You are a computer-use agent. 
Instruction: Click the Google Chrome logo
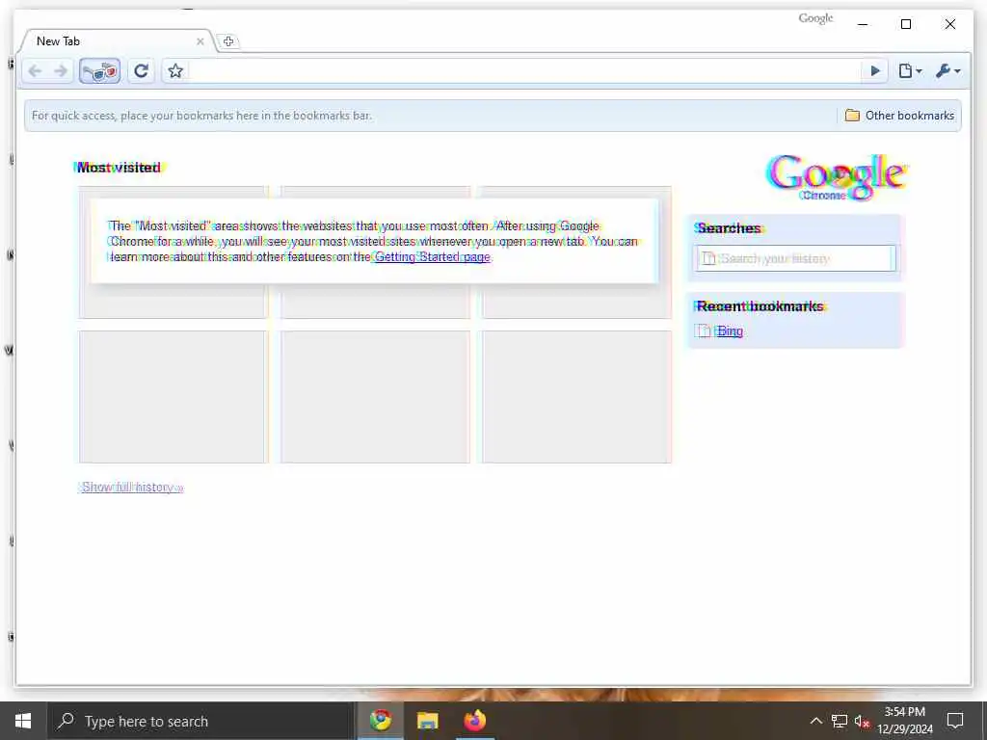(837, 177)
